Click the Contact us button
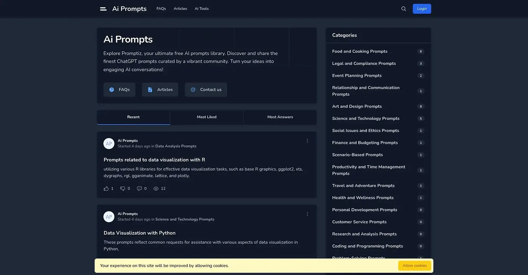This screenshot has height=275, width=528. 206,90
